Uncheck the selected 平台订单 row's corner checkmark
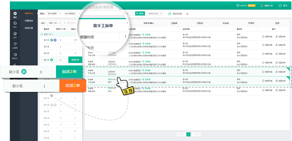This screenshot has height=141, width=292. 288,69
